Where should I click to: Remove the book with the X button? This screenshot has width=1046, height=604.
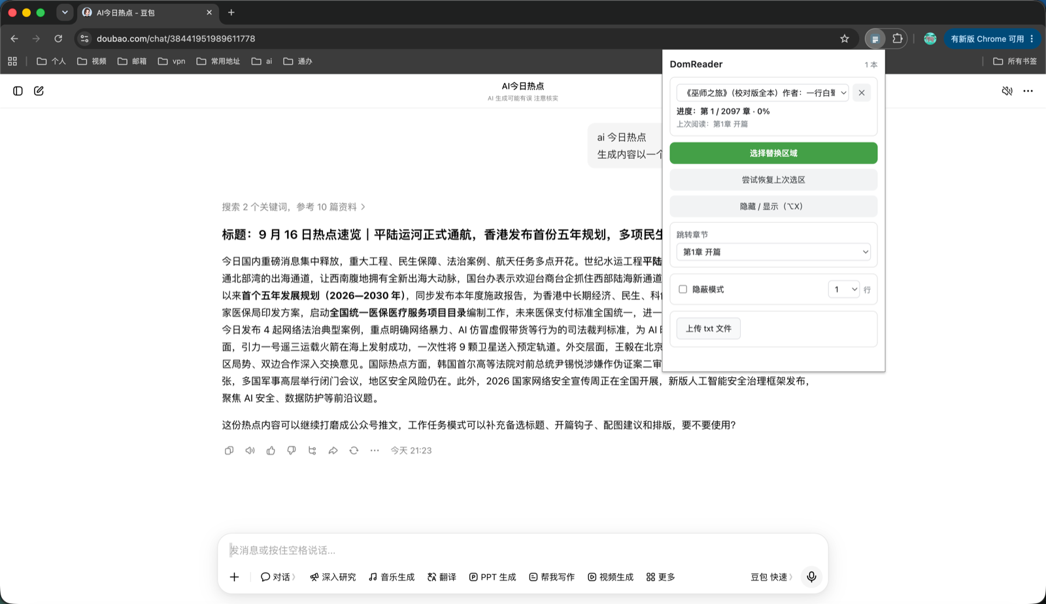point(862,93)
